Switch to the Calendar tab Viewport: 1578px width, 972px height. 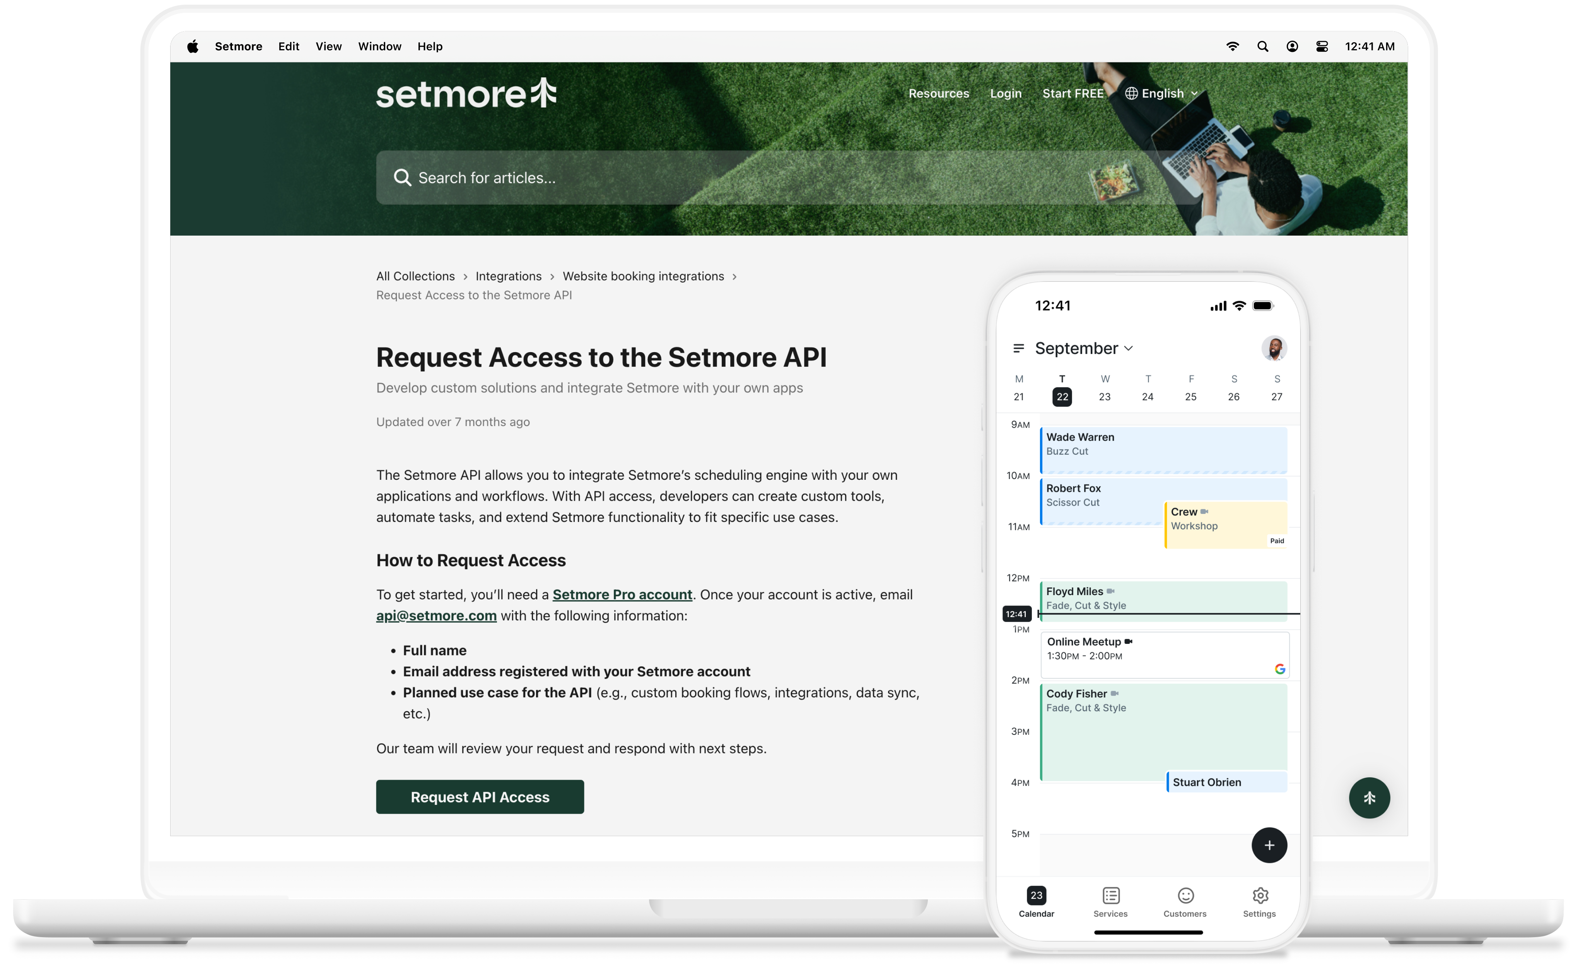pos(1037,902)
